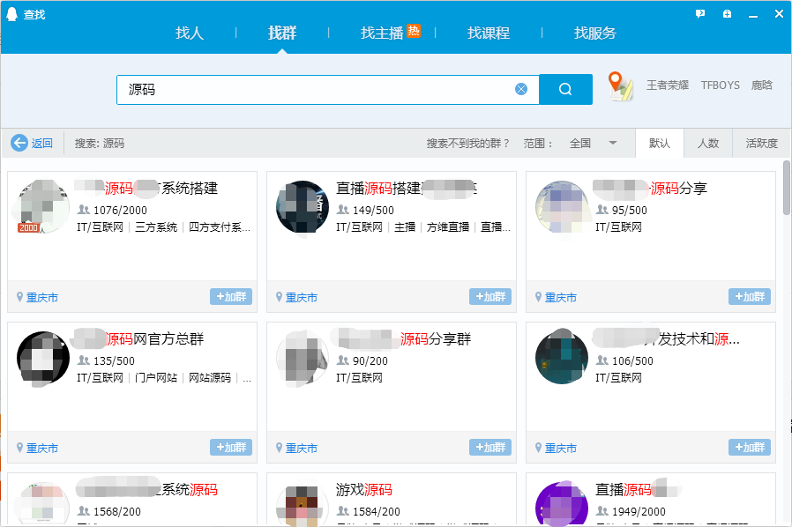The width and height of the screenshot is (792, 527).
Task: Search hot keyword TFBOYS
Action: pos(720,85)
